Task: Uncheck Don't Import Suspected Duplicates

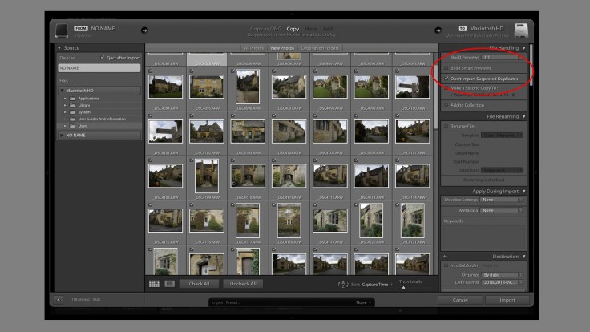Action: pyautogui.click(x=447, y=79)
